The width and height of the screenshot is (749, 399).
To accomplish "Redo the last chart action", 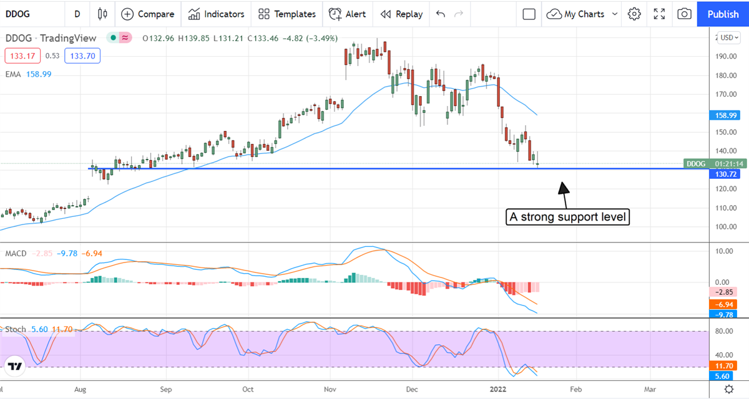I will pos(459,14).
